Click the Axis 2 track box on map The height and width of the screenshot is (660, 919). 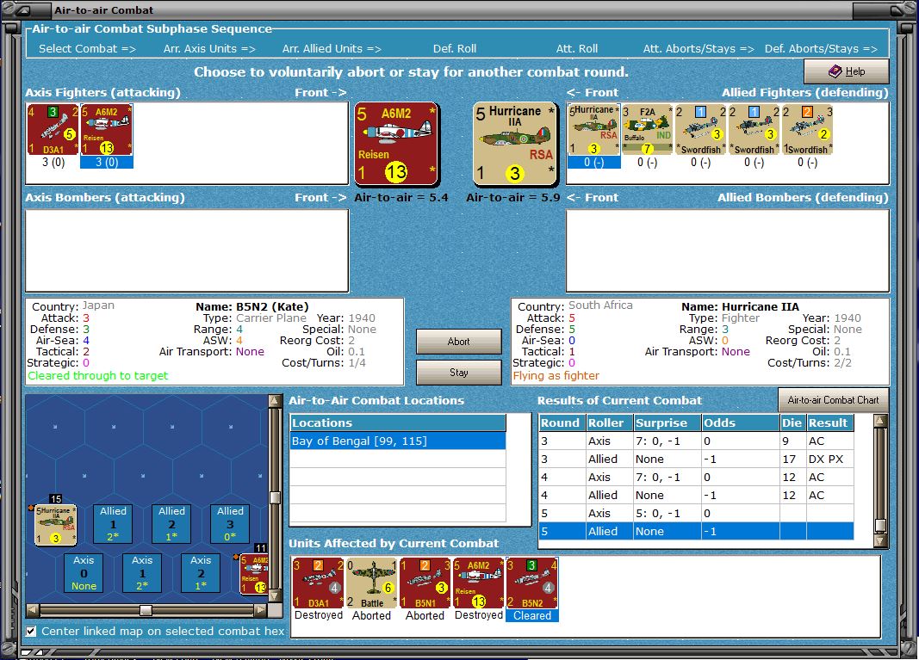201,573
